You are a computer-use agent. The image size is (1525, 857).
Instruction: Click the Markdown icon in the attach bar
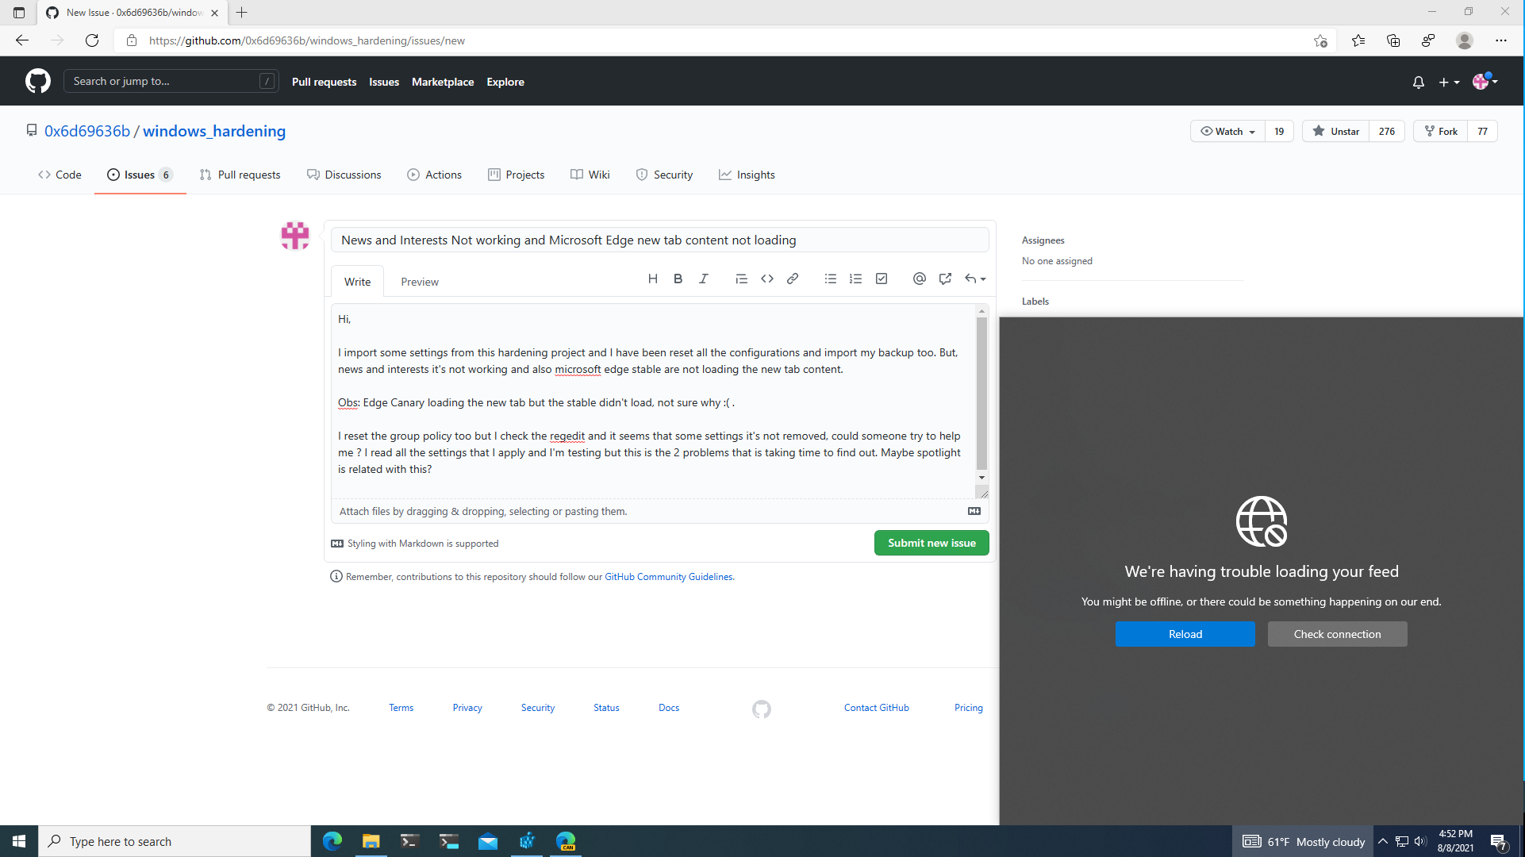pyautogui.click(x=974, y=511)
